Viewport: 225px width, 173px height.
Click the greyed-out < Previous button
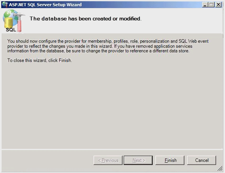108,160
